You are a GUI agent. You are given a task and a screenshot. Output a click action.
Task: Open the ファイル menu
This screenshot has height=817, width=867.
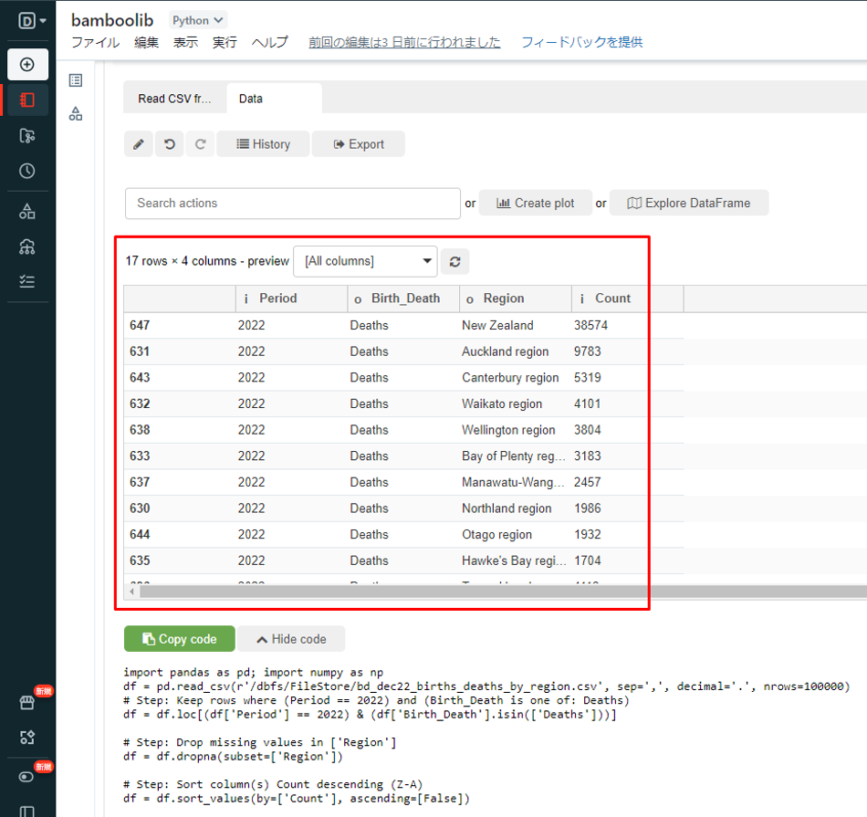tap(95, 42)
